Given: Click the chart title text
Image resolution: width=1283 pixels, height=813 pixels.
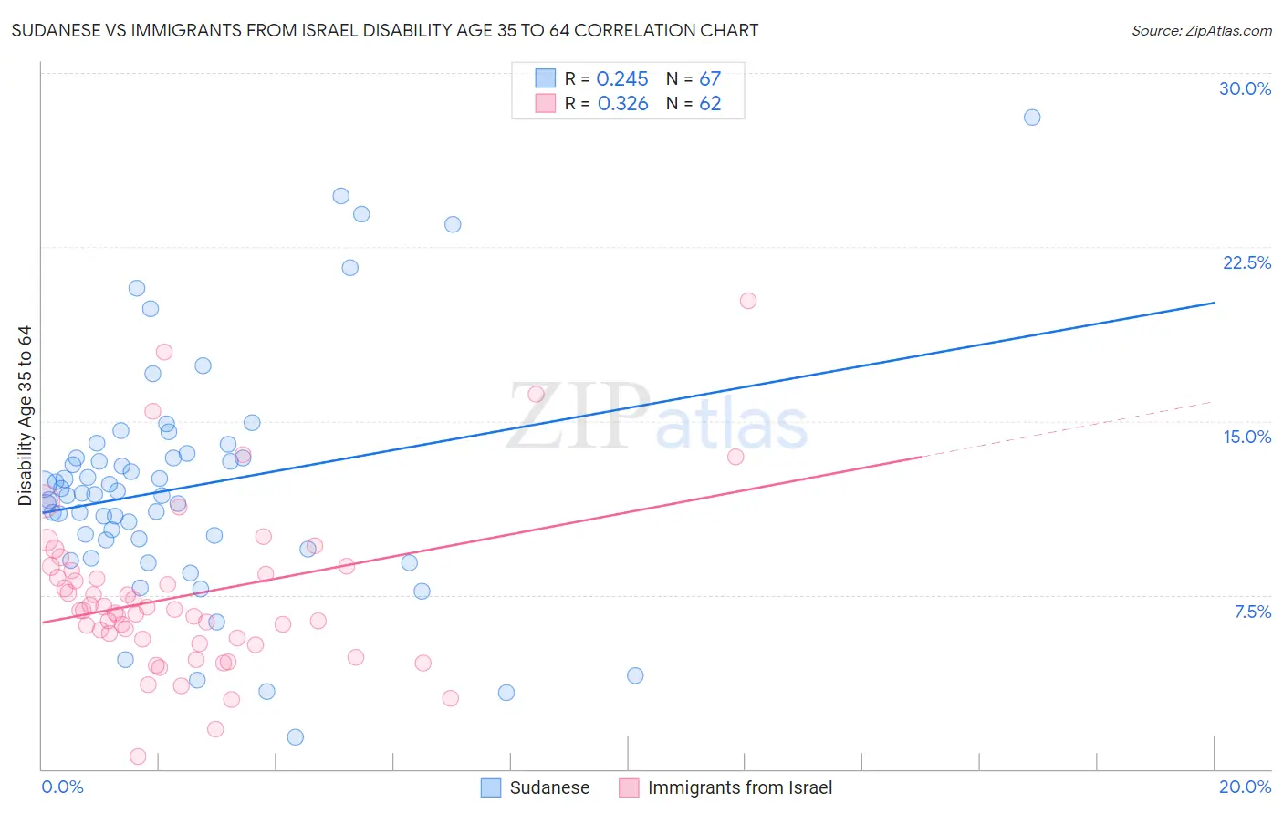Looking at the screenshot, I should (384, 30).
